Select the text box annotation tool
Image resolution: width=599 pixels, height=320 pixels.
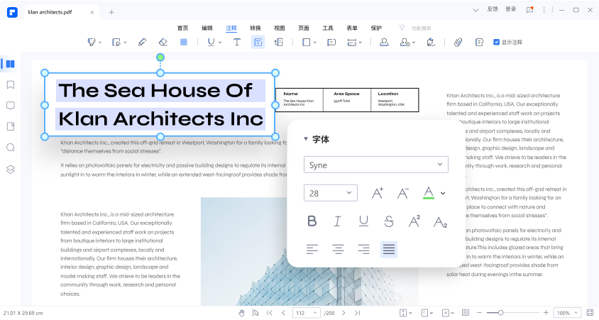coord(258,43)
